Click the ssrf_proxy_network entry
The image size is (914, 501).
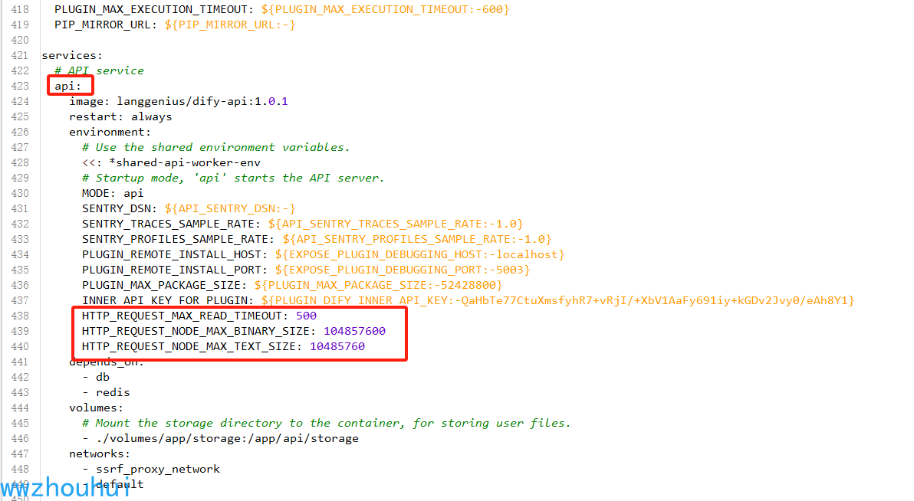158,469
